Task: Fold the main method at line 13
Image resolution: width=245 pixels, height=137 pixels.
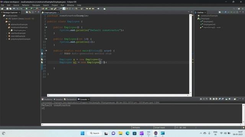Action: (46, 51)
